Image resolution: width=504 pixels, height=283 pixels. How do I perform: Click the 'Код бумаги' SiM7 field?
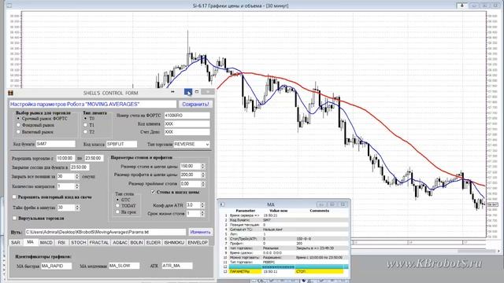(56, 144)
